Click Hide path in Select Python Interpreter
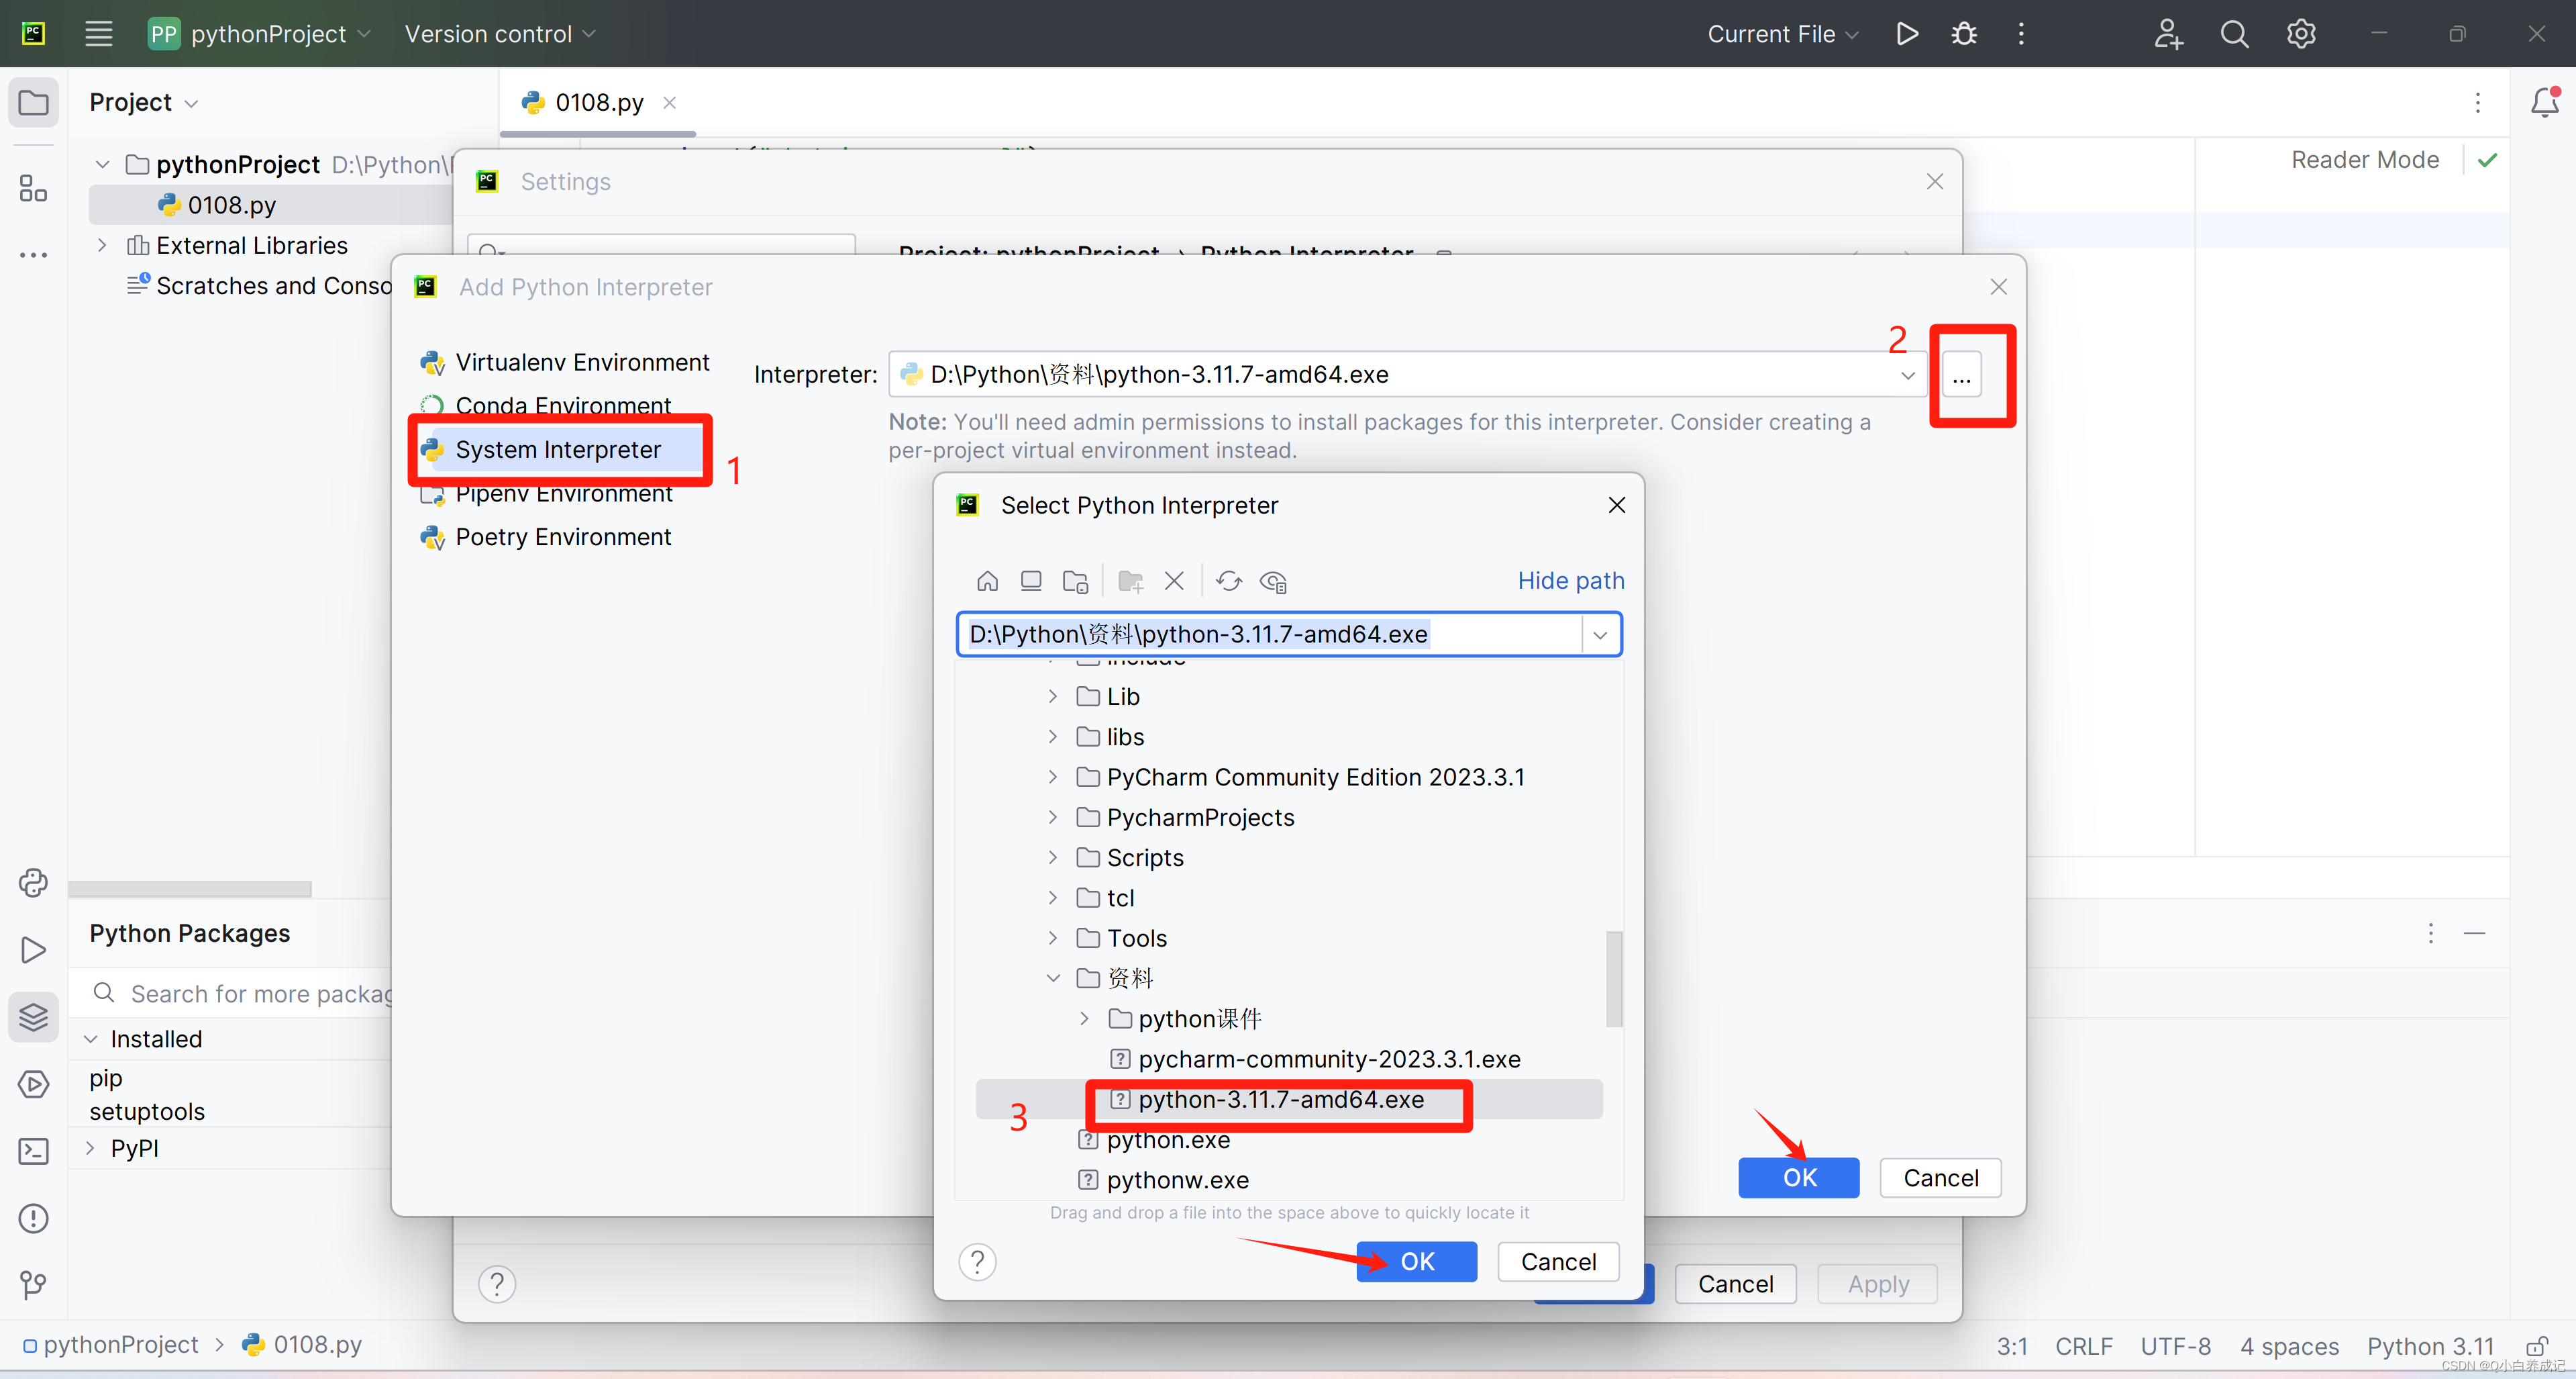 pyautogui.click(x=1570, y=581)
